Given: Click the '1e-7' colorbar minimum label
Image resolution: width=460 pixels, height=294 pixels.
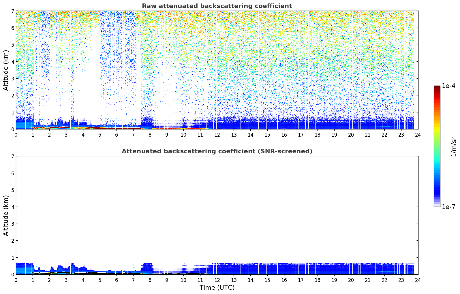Looking at the screenshot, I should (x=449, y=207).
